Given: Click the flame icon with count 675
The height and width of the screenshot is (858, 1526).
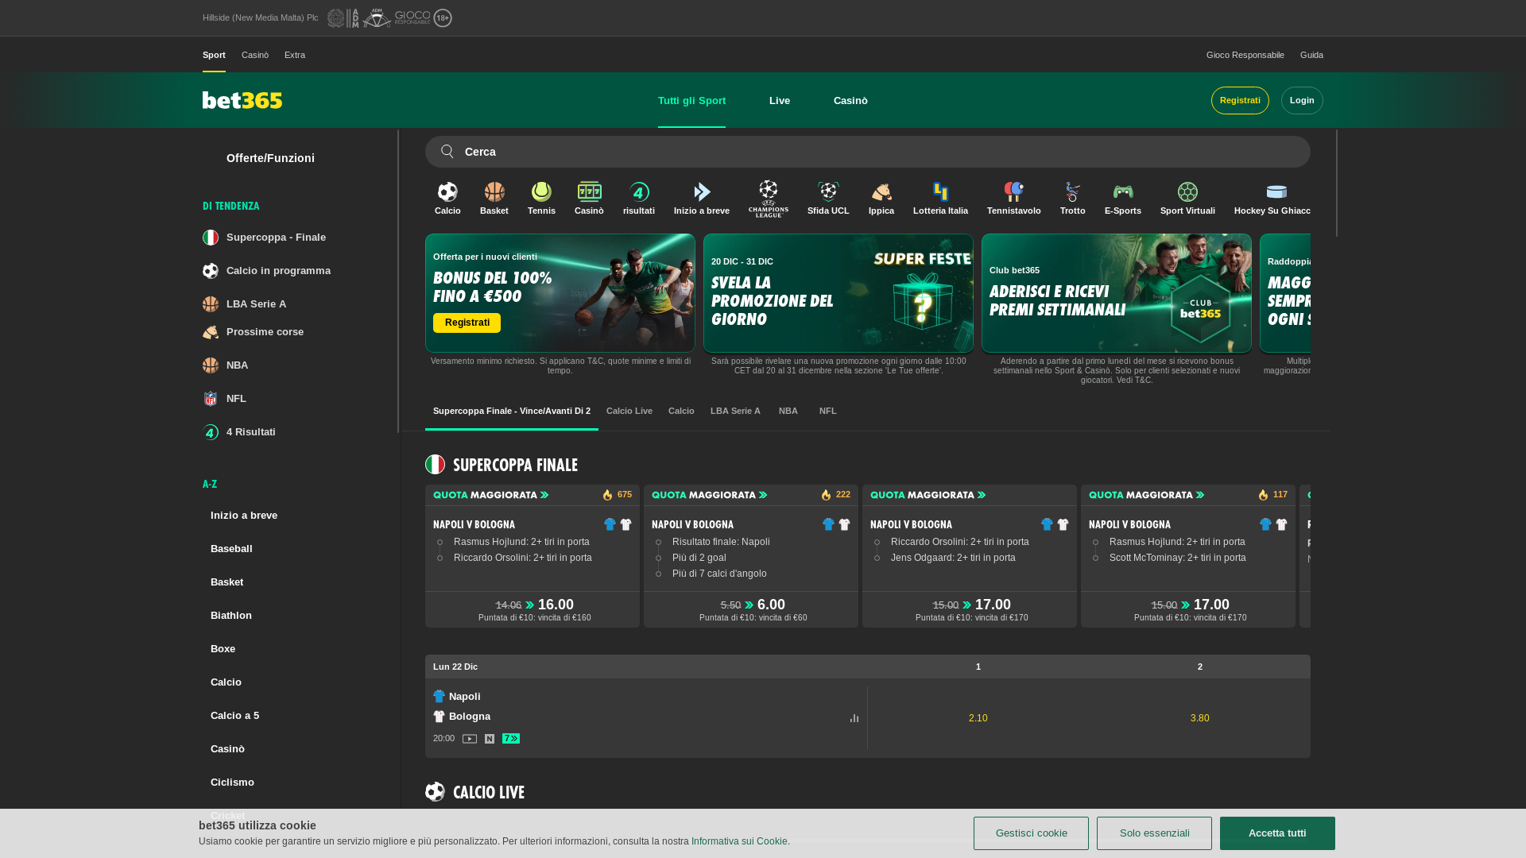Looking at the screenshot, I should (607, 495).
